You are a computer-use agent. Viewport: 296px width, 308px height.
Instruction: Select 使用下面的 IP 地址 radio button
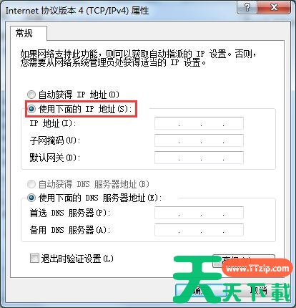point(31,109)
